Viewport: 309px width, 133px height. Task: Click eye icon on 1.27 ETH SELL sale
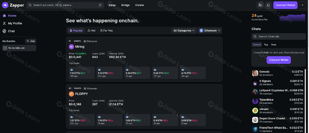pyautogui.click(x=72, y=117)
